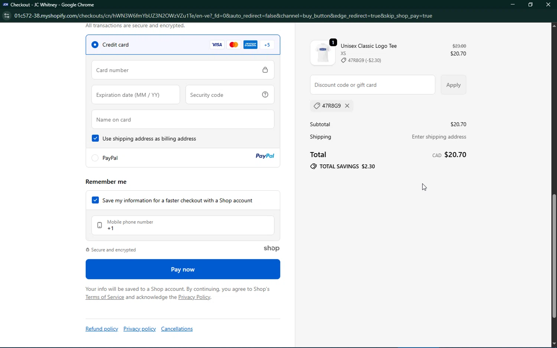The height and width of the screenshot is (348, 557).
Task: Uncheck Use shipping address as billing address
Action: click(x=95, y=138)
